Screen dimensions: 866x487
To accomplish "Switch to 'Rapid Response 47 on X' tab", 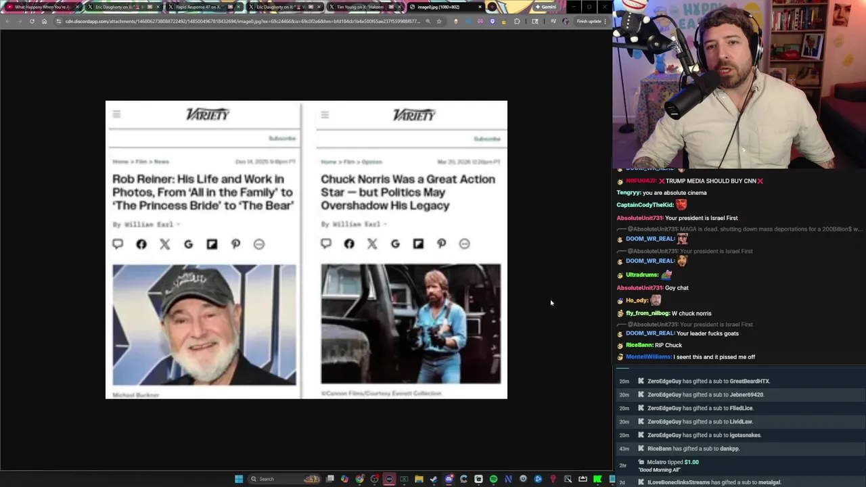I will tap(203, 7).
